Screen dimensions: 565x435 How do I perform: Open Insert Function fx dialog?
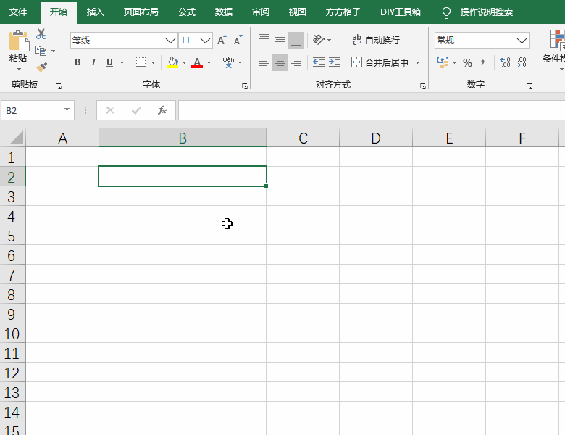tap(162, 110)
